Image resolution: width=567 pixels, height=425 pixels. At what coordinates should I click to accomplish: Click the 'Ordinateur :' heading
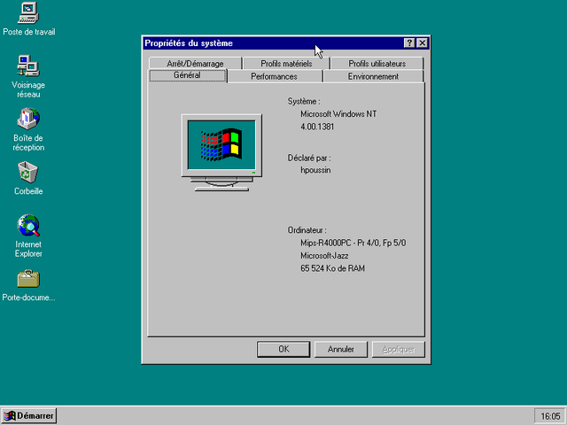coord(307,230)
